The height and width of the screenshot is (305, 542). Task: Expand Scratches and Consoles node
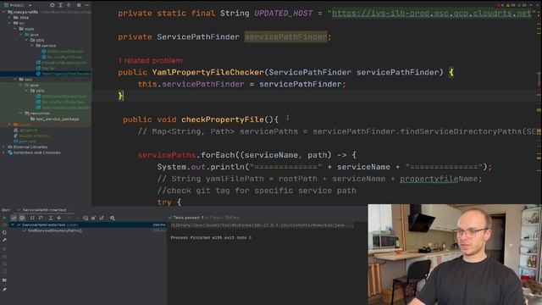[x=4, y=152]
